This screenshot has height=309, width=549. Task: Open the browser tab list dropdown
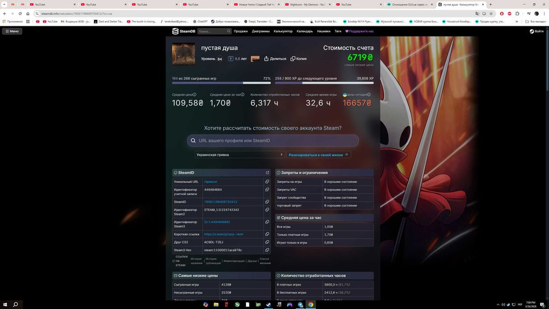4,4
